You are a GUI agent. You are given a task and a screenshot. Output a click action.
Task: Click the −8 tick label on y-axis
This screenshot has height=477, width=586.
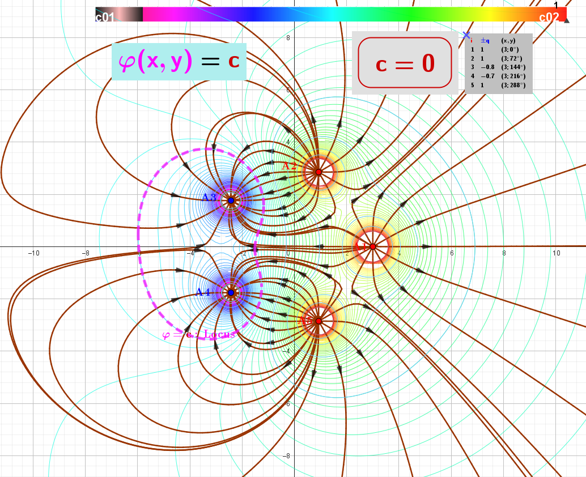pos(286,455)
